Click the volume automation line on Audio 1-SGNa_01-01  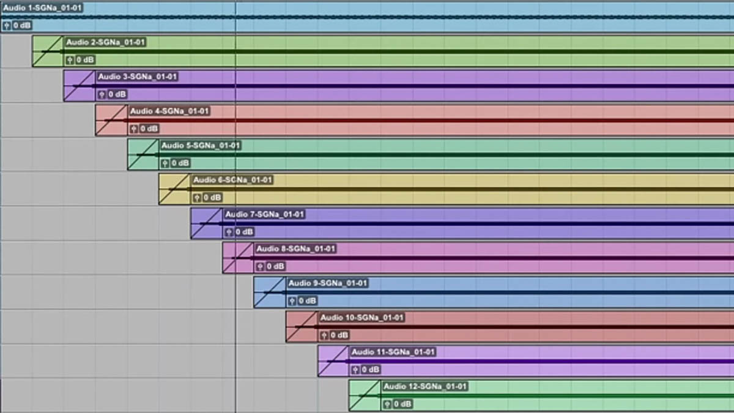click(x=428, y=17)
